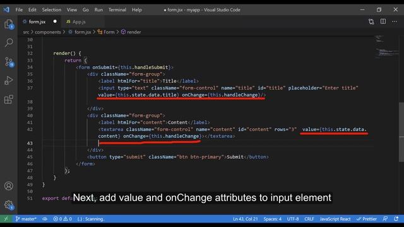This screenshot has width=404, height=227.
Task: Open the Selection menu
Action: click(52, 10)
